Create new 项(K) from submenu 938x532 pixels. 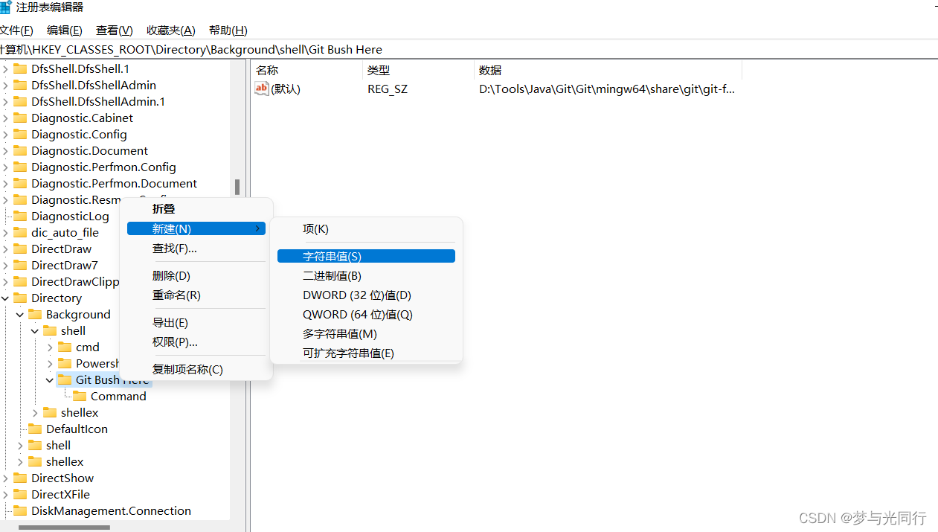tap(366, 229)
